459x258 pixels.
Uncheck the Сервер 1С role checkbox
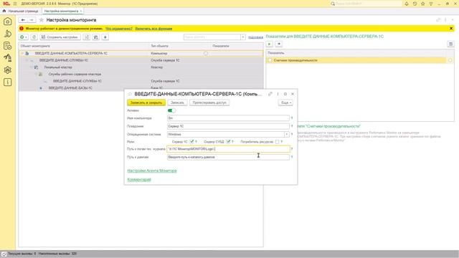pyautogui.click(x=191, y=142)
